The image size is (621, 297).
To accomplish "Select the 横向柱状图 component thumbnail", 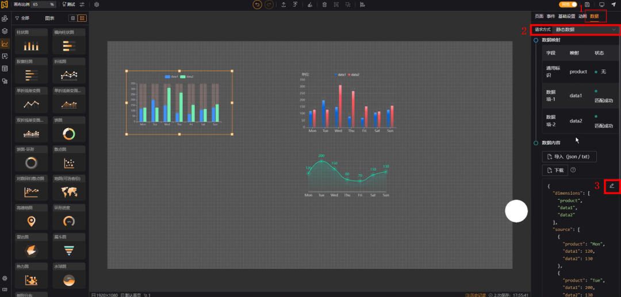I will point(69,41).
